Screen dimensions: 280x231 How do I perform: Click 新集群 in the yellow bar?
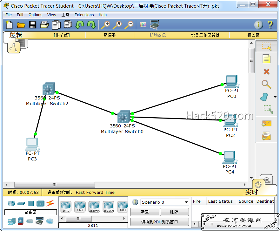click(110, 35)
